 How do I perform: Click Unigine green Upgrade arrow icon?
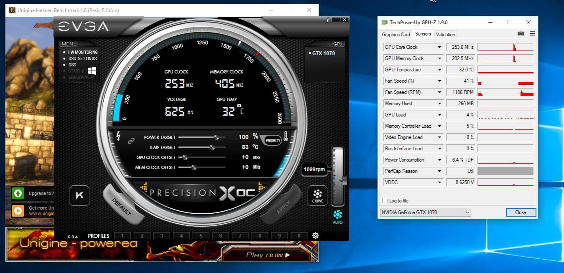[x=18, y=193]
